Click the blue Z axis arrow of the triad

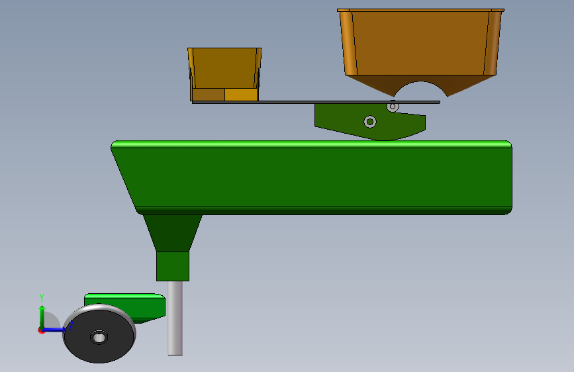coord(55,330)
